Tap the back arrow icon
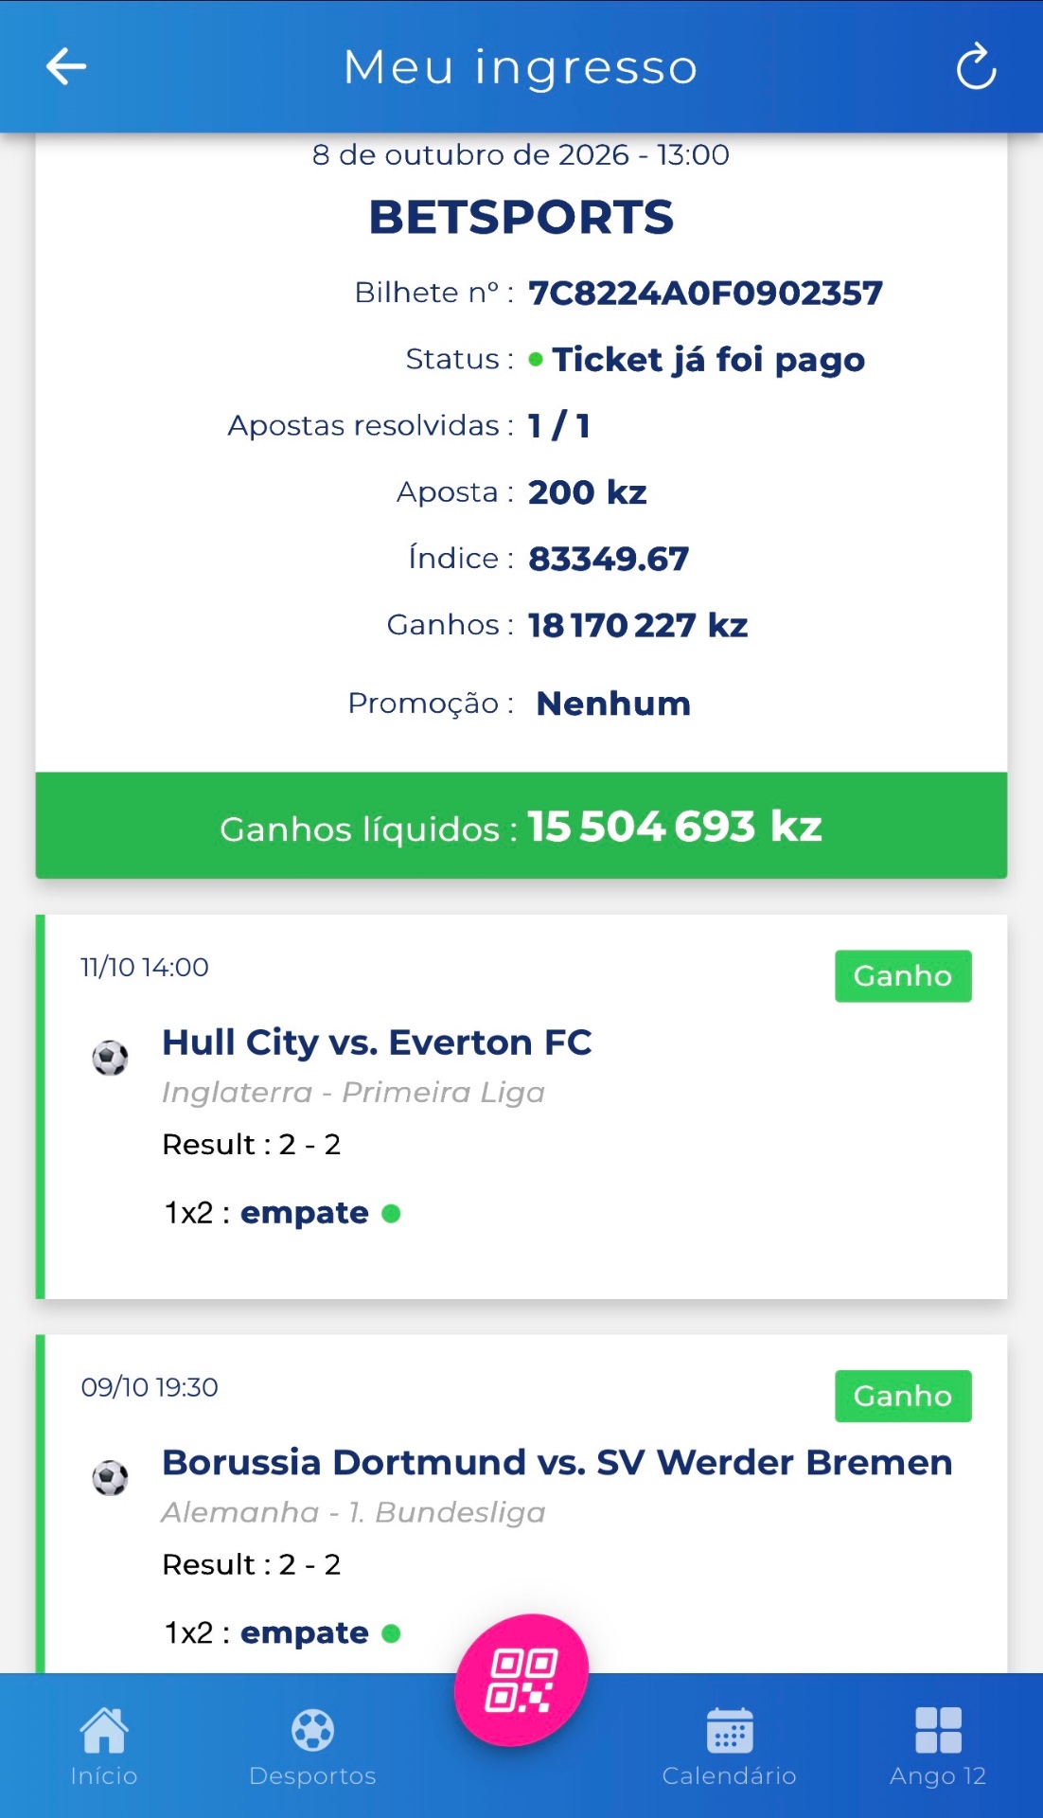 click(66, 66)
